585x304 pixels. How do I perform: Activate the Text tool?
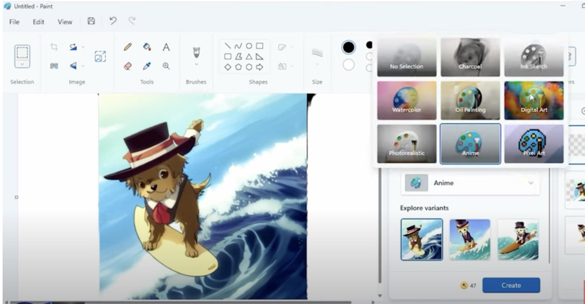[166, 47]
